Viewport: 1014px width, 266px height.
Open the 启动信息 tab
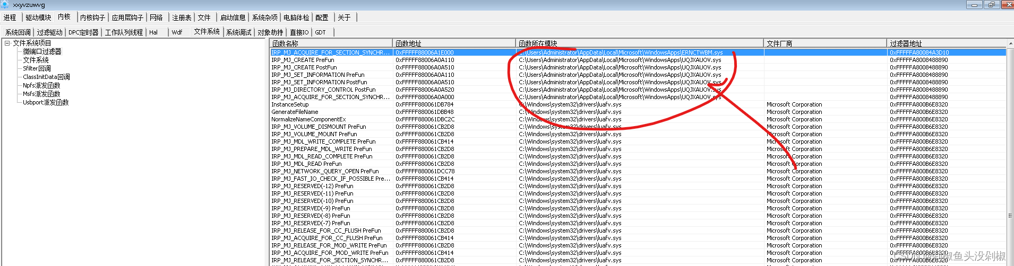click(233, 17)
